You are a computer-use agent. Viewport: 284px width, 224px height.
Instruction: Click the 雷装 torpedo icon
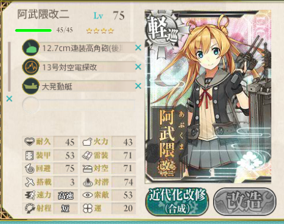[87, 155]
